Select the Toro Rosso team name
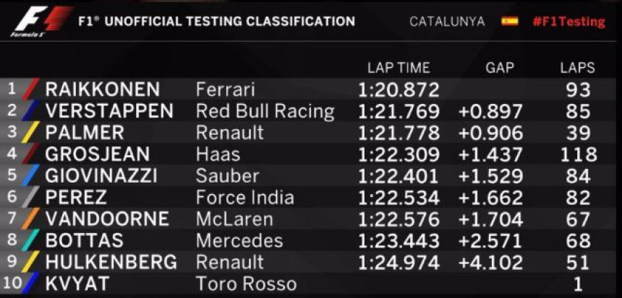Screen dimensions: 622x298 247,284
